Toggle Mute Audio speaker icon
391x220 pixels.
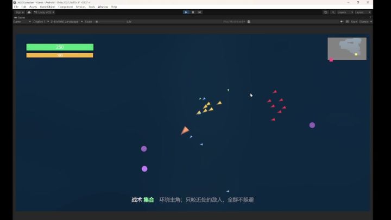342,22
